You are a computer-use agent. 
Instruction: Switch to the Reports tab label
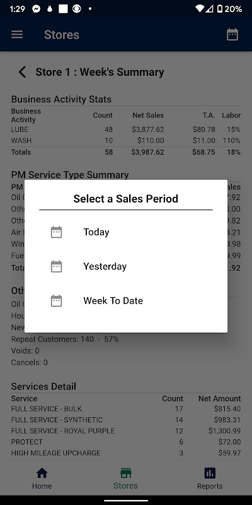(x=210, y=486)
